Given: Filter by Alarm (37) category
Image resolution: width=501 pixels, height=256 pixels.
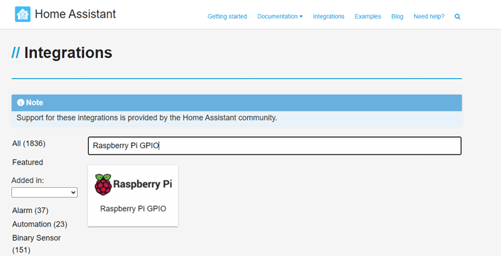Looking at the screenshot, I should 30,211.
